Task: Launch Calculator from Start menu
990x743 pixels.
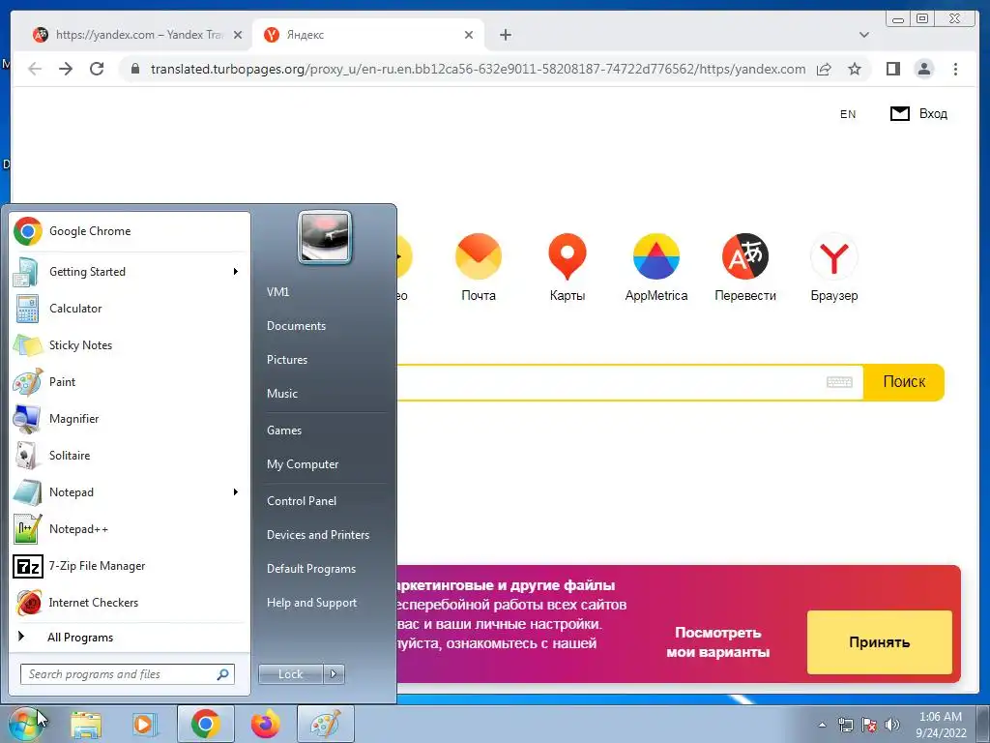Action: click(130, 309)
